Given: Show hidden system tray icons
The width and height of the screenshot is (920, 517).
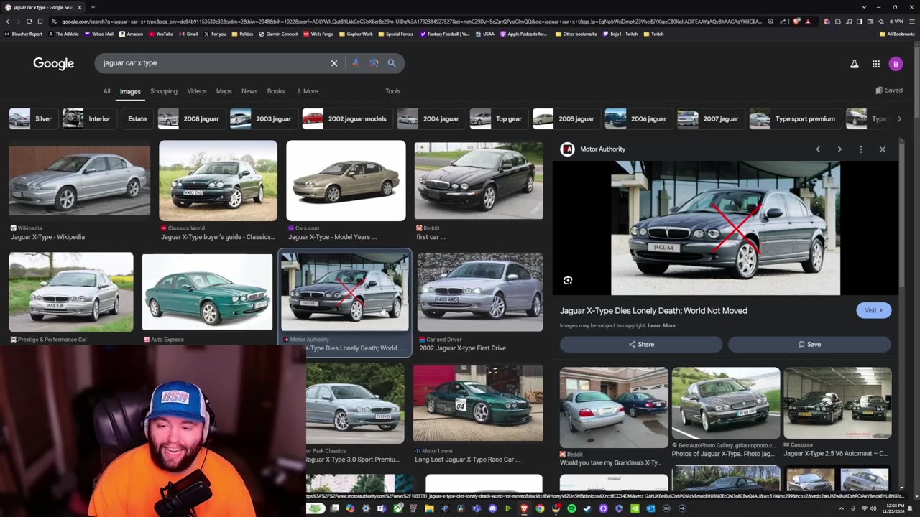Looking at the screenshot, I should tap(842, 508).
